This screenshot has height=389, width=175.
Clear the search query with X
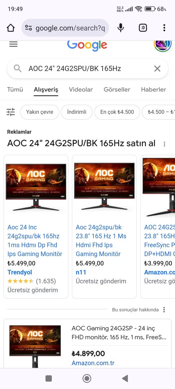click(x=157, y=68)
